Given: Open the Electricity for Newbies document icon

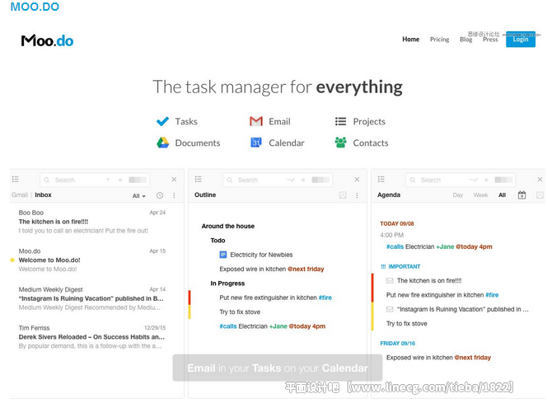Looking at the screenshot, I should [223, 255].
